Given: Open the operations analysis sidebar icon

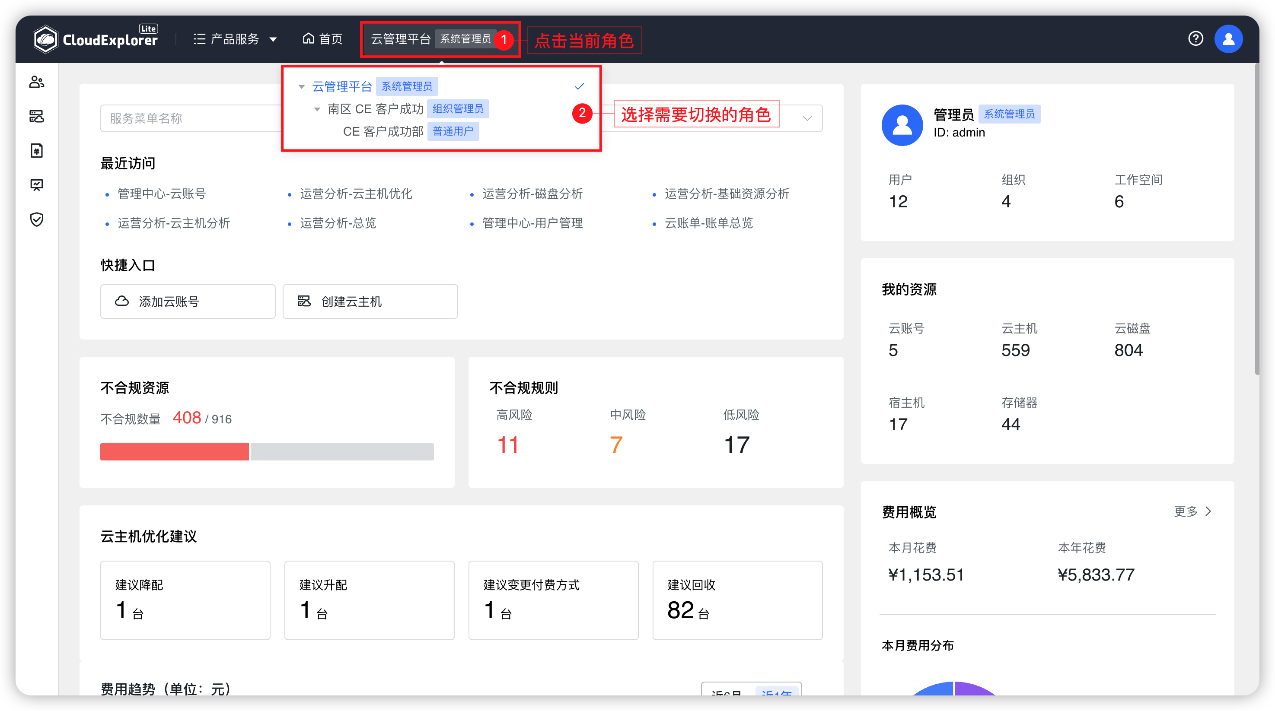Looking at the screenshot, I should pyautogui.click(x=37, y=185).
